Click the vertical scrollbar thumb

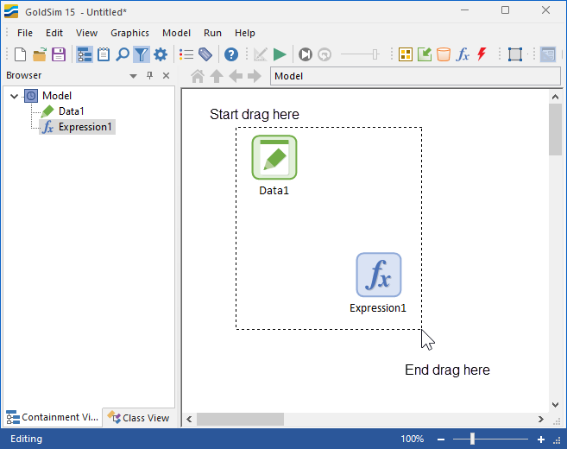555,130
